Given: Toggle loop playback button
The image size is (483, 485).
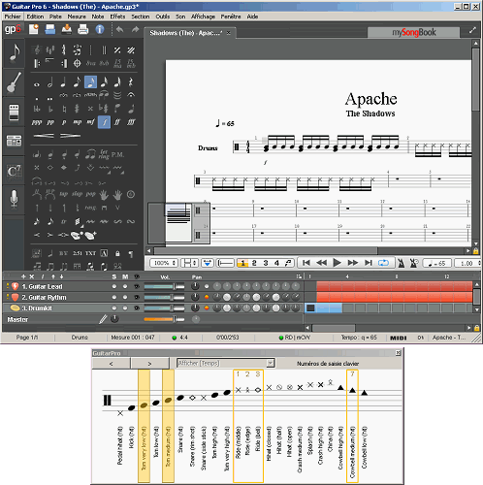Looking at the screenshot, I should [x=383, y=263].
